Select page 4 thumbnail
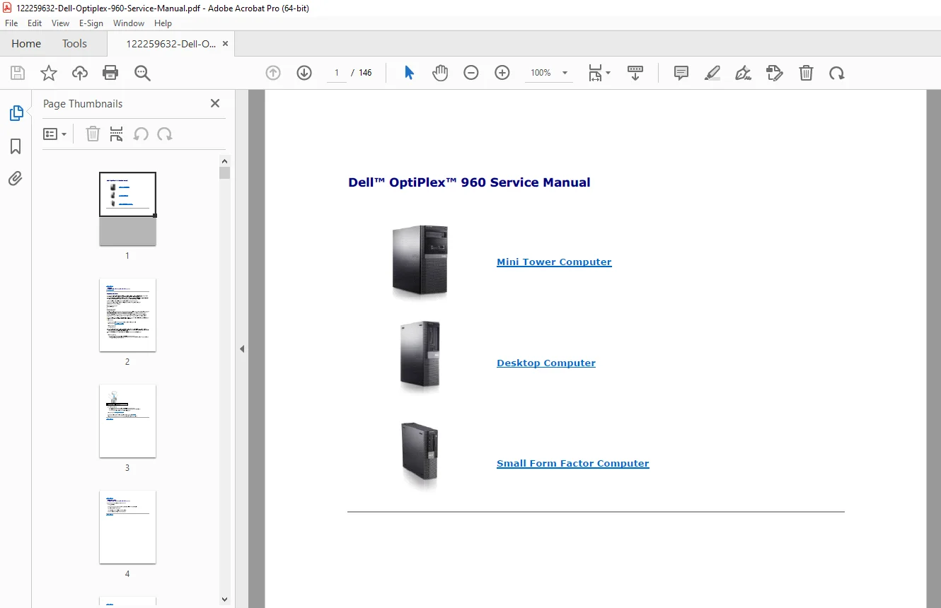The image size is (941, 608). (x=127, y=527)
